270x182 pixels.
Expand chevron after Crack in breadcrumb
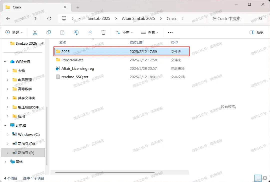182,18
